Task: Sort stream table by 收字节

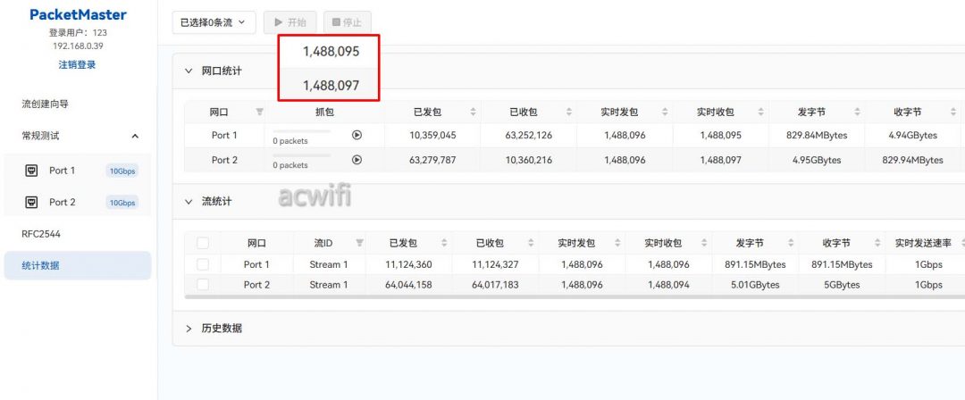Action: tap(877, 243)
